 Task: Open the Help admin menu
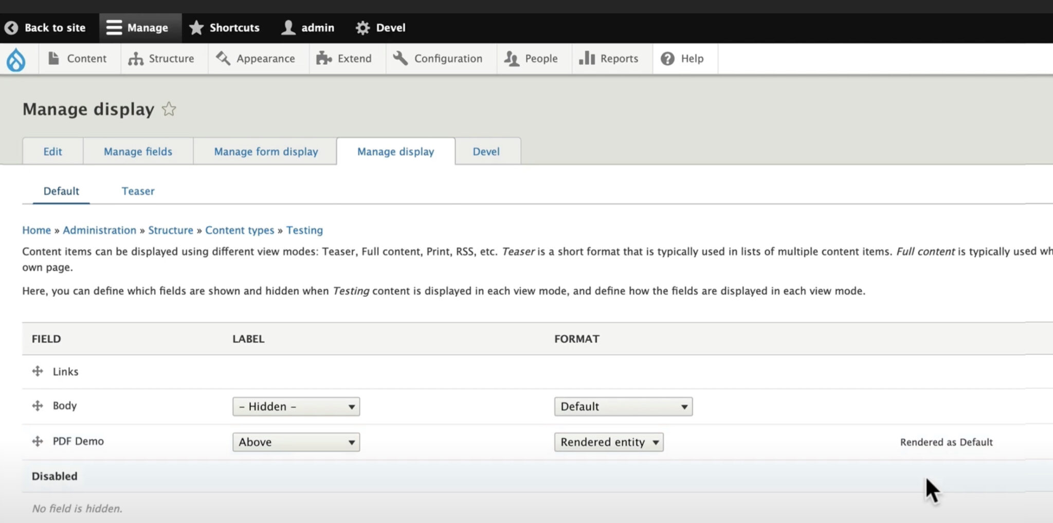point(685,59)
